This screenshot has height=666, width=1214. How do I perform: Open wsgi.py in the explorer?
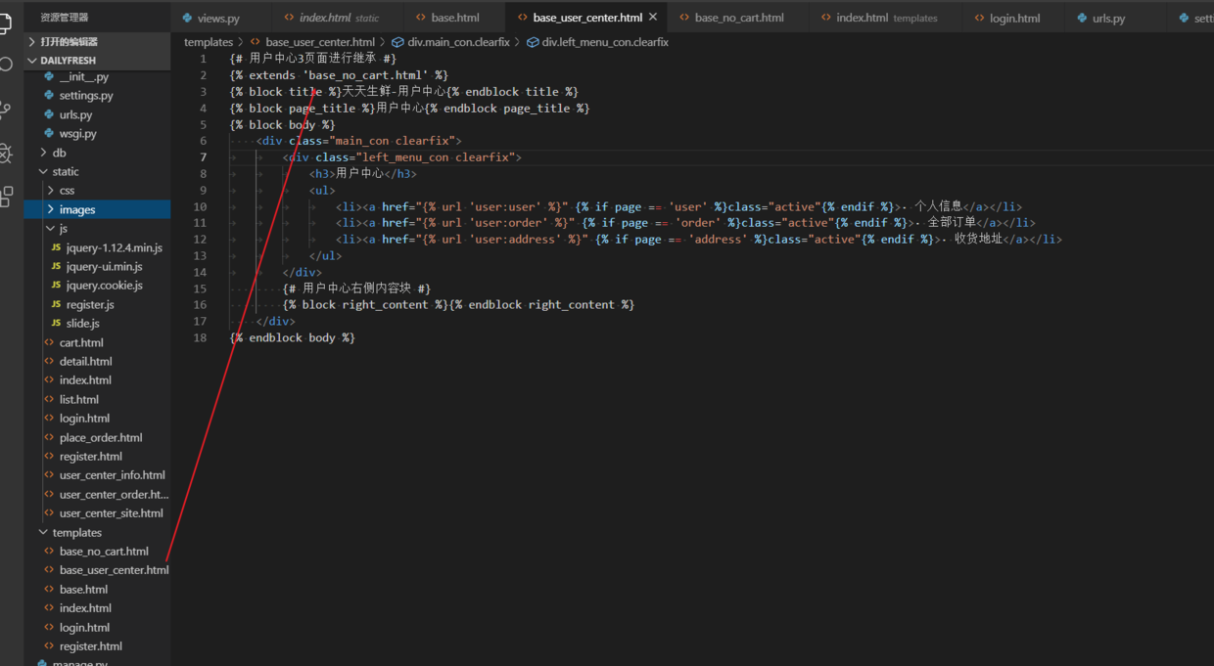click(x=77, y=134)
